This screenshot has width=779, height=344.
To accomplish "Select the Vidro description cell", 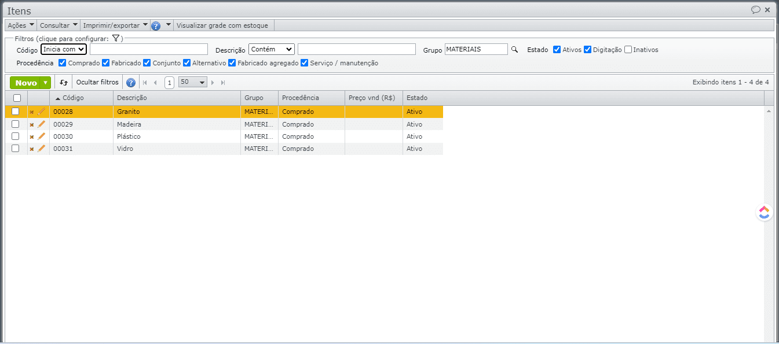I will pyautogui.click(x=177, y=149).
